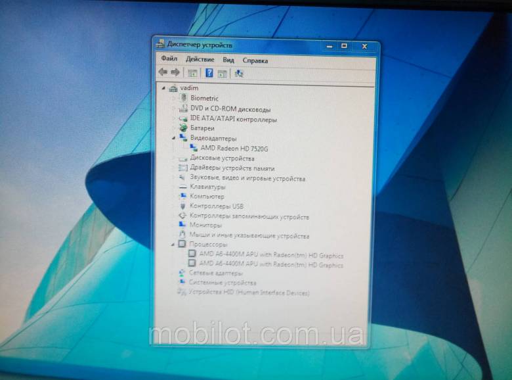Viewport: 512px width, 380px height.
Task: Select Драйверы устройств памяти label
Action: coord(232,168)
